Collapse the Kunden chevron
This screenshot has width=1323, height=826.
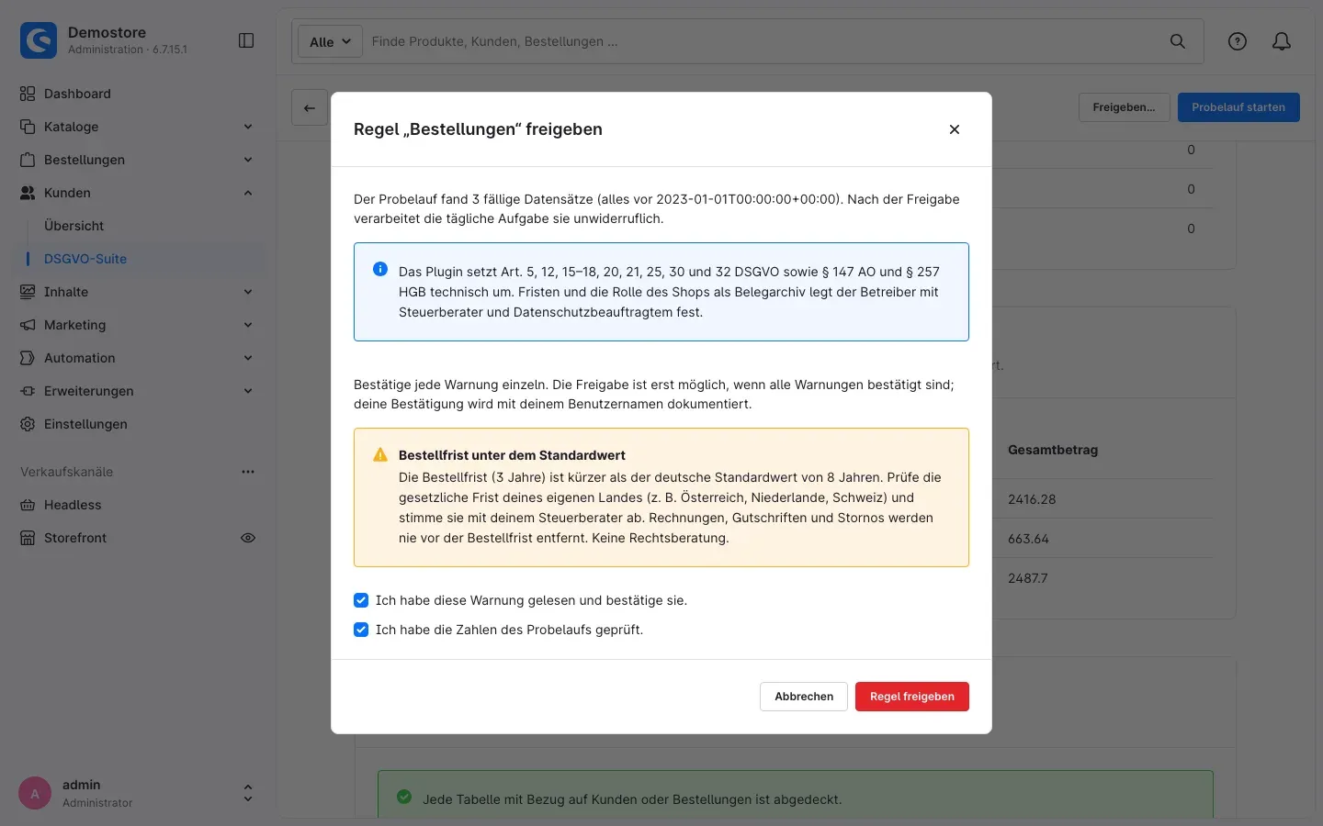point(248,193)
